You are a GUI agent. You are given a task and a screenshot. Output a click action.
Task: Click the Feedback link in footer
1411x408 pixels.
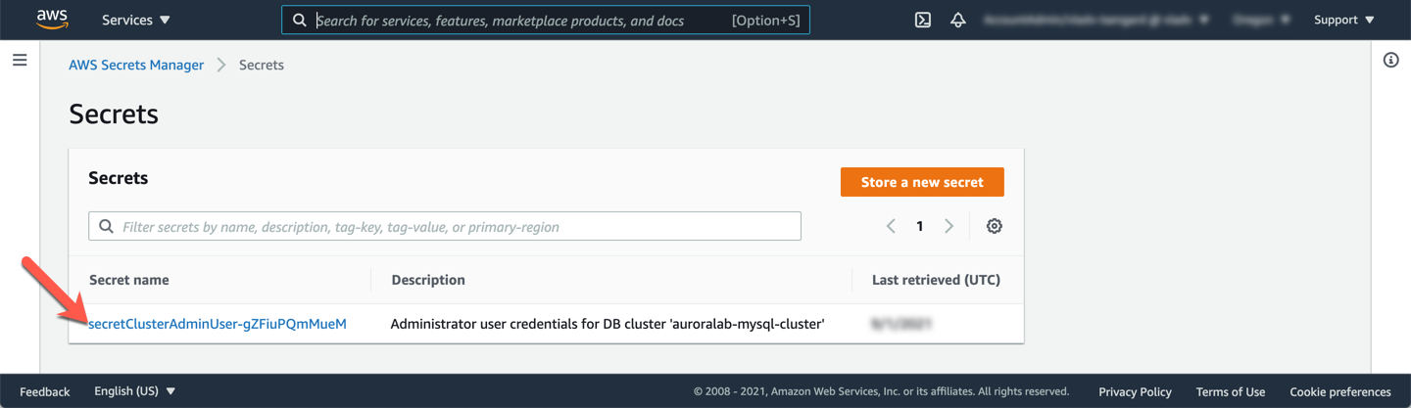click(x=45, y=391)
